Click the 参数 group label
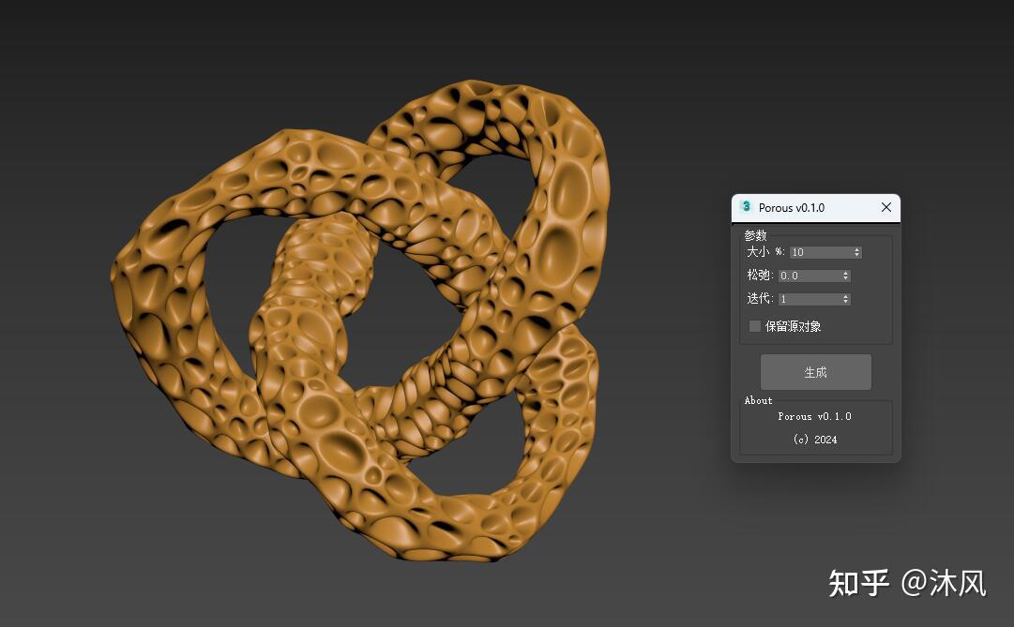Viewport: 1014px width, 627px height. (755, 234)
